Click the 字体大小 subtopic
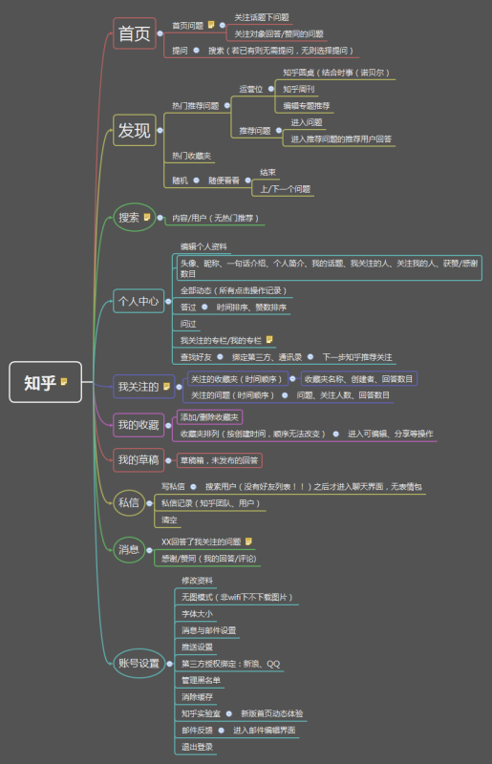This screenshot has height=764, width=492. 197,613
